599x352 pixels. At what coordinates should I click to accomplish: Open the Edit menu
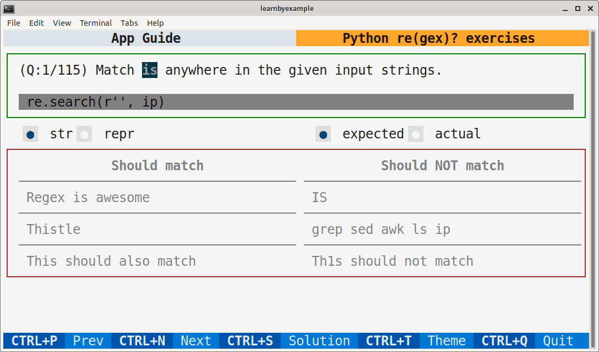point(36,23)
